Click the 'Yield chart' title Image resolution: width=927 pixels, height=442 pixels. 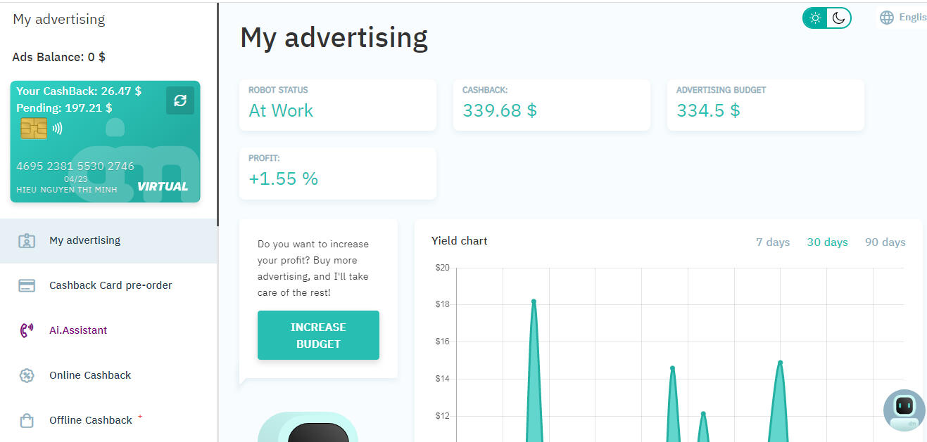click(x=460, y=241)
